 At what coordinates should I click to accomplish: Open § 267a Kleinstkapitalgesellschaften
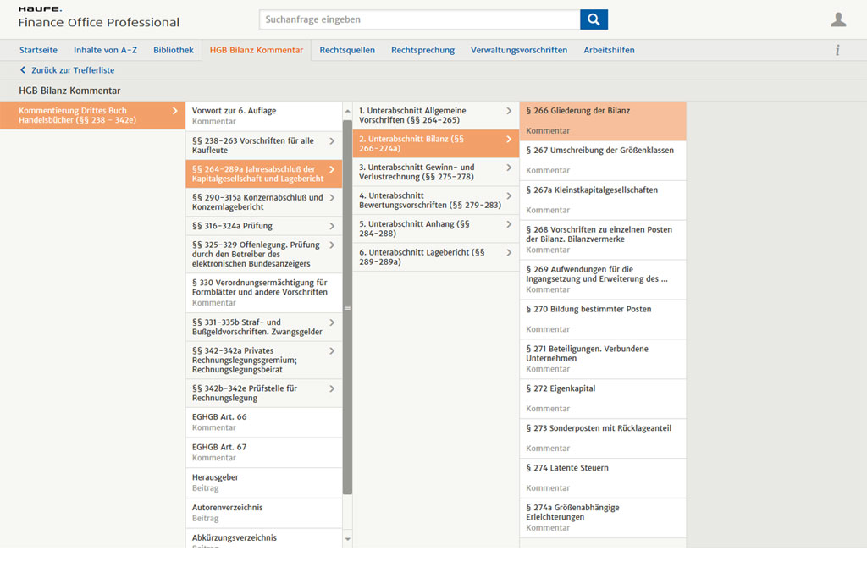pyautogui.click(x=603, y=200)
